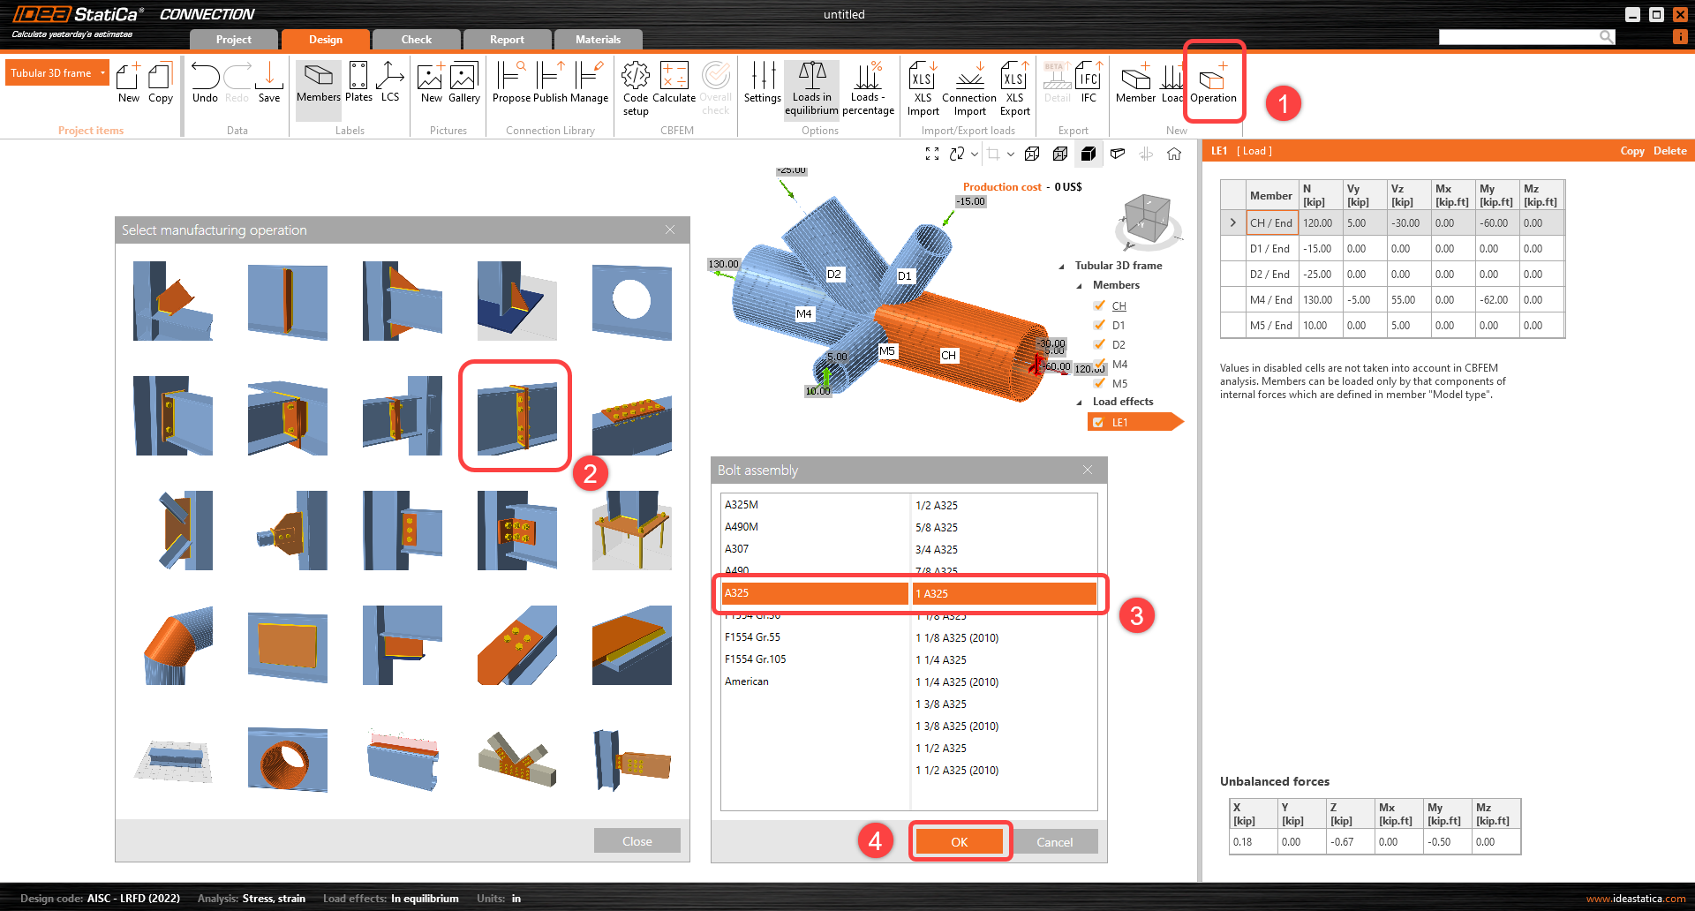Open the Materials tab

coord(598,40)
